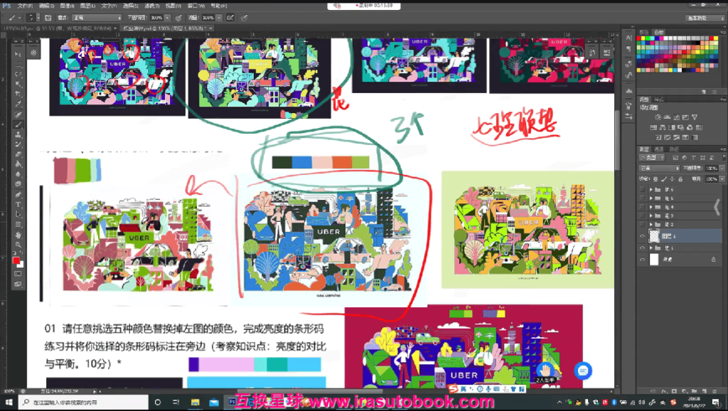The height and width of the screenshot is (411, 728).
Task: Click the background white color swatch
Action: [21, 265]
